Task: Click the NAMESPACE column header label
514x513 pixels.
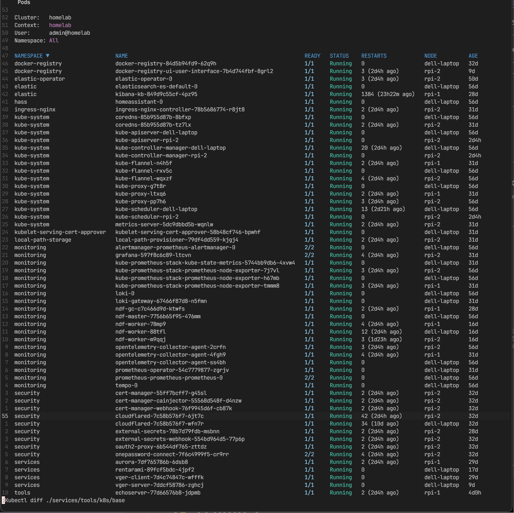Action: click(28, 56)
